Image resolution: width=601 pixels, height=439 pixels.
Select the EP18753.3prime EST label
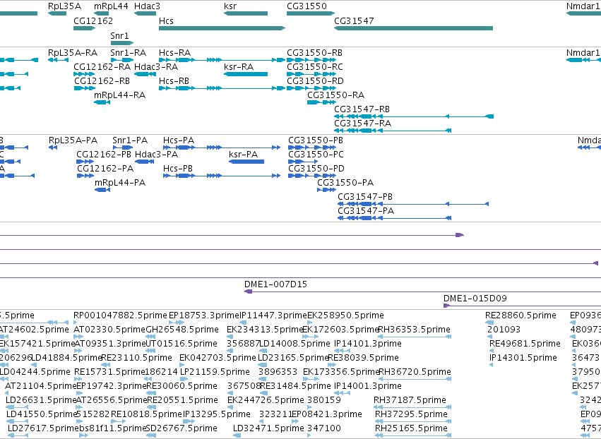[204, 315]
